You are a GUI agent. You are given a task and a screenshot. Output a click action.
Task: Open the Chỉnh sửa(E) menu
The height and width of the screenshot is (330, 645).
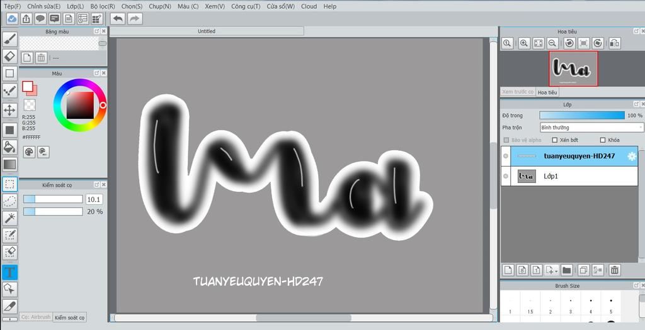pyautogui.click(x=43, y=6)
